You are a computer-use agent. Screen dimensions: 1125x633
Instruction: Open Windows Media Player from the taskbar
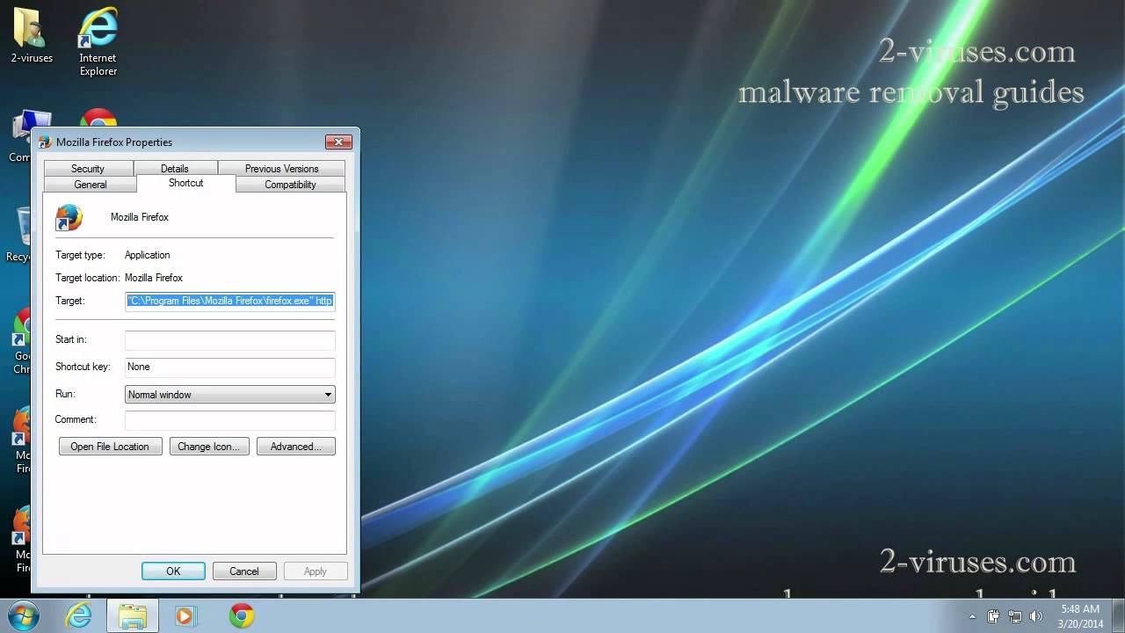pyautogui.click(x=185, y=615)
